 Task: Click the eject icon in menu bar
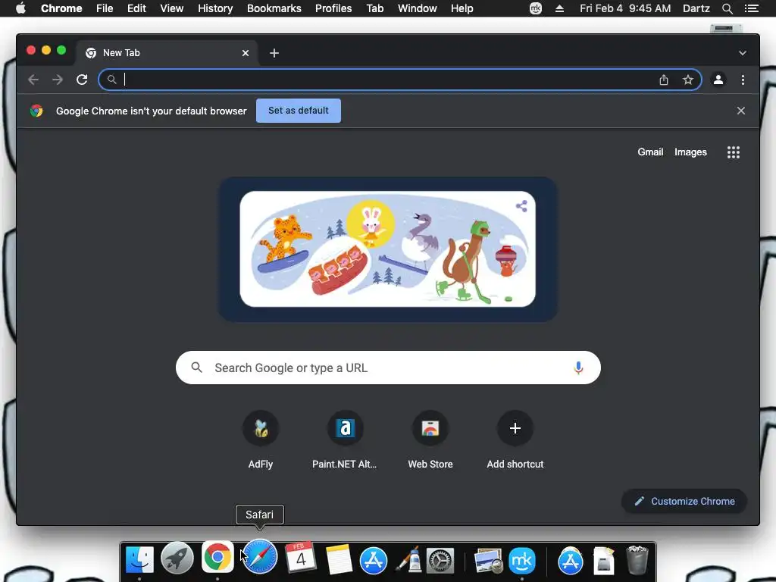tap(559, 8)
